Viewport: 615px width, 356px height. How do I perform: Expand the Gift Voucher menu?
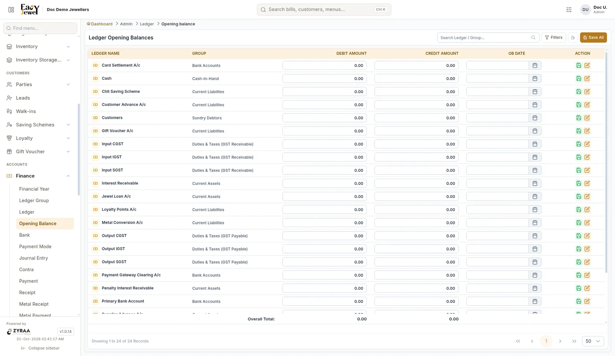point(38,152)
